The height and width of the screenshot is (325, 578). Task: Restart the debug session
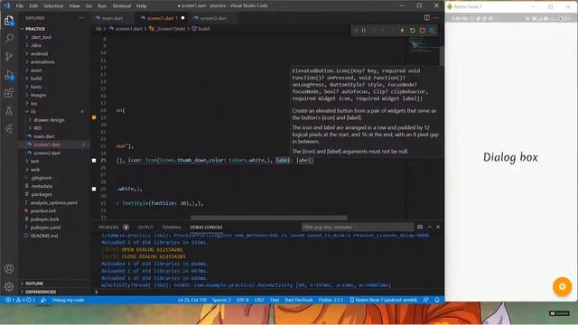tap(412, 31)
